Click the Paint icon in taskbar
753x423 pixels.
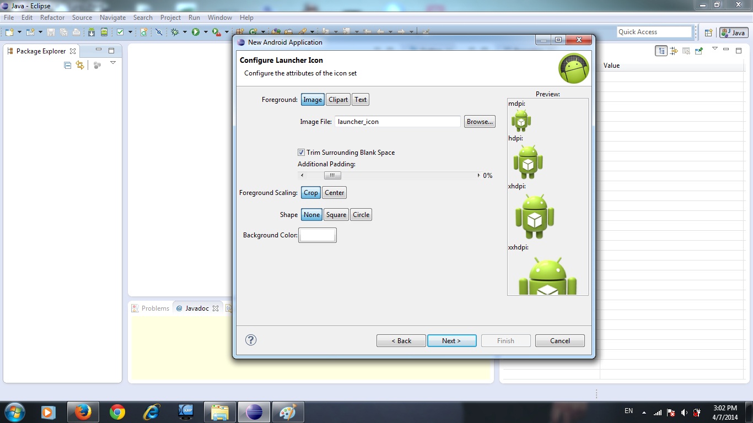tap(288, 412)
